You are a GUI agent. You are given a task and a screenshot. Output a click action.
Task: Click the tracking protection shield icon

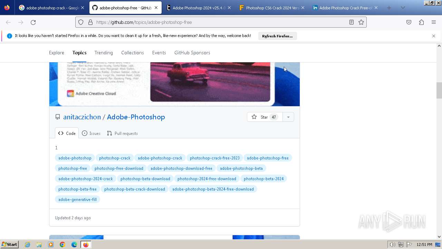pyautogui.click(x=81, y=22)
